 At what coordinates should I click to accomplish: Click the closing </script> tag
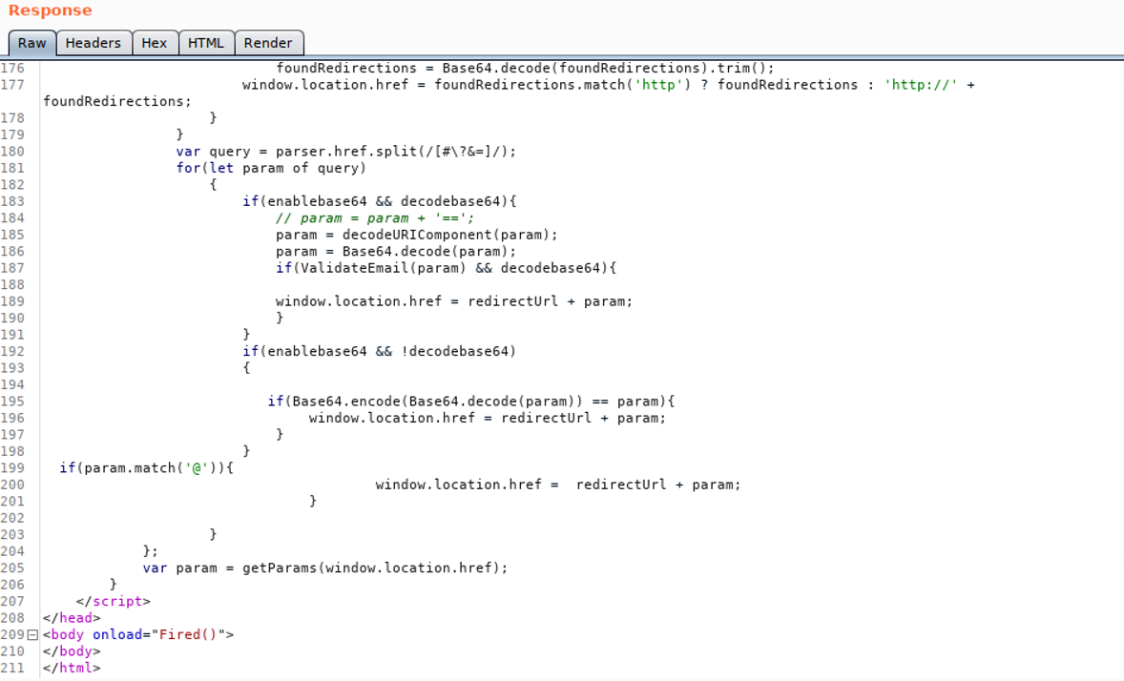[114, 602]
